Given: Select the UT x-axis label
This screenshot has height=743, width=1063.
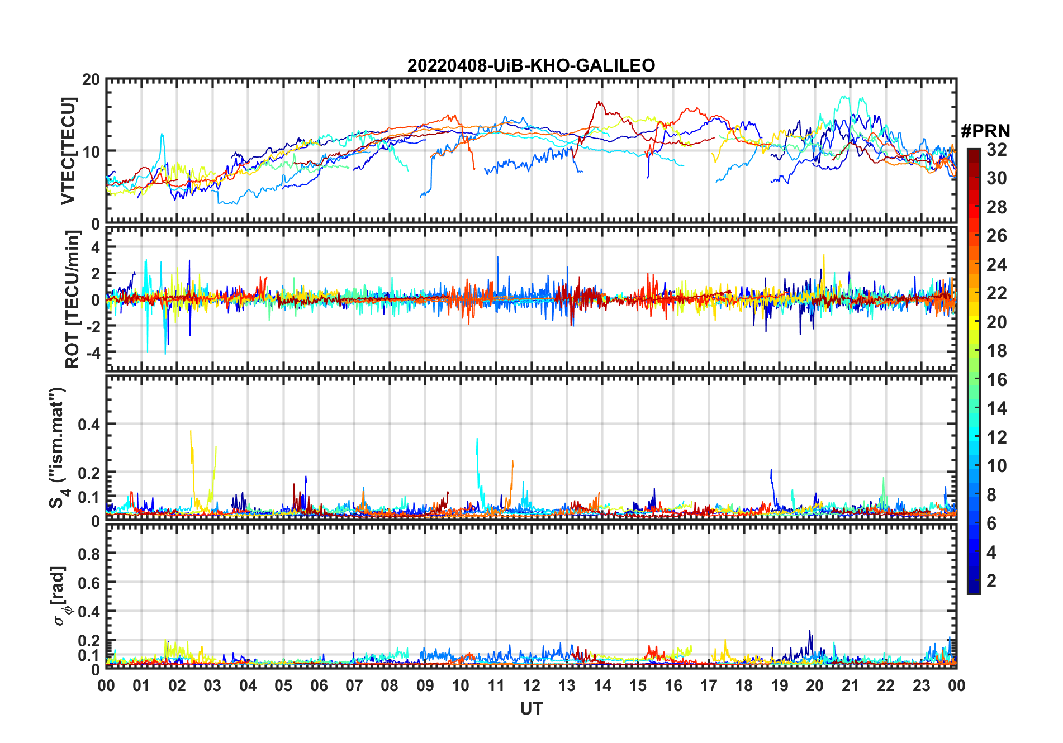Looking at the screenshot, I should point(531,708).
